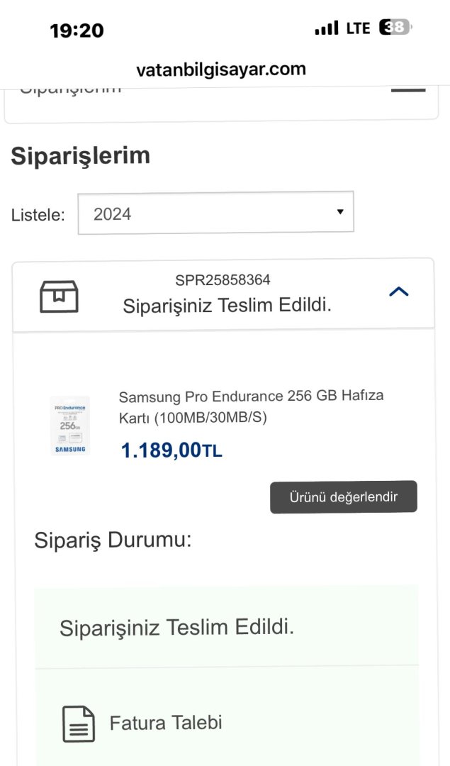
Task: Tap the Sipariş Durumu heading
Action: [x=113, y=540]
